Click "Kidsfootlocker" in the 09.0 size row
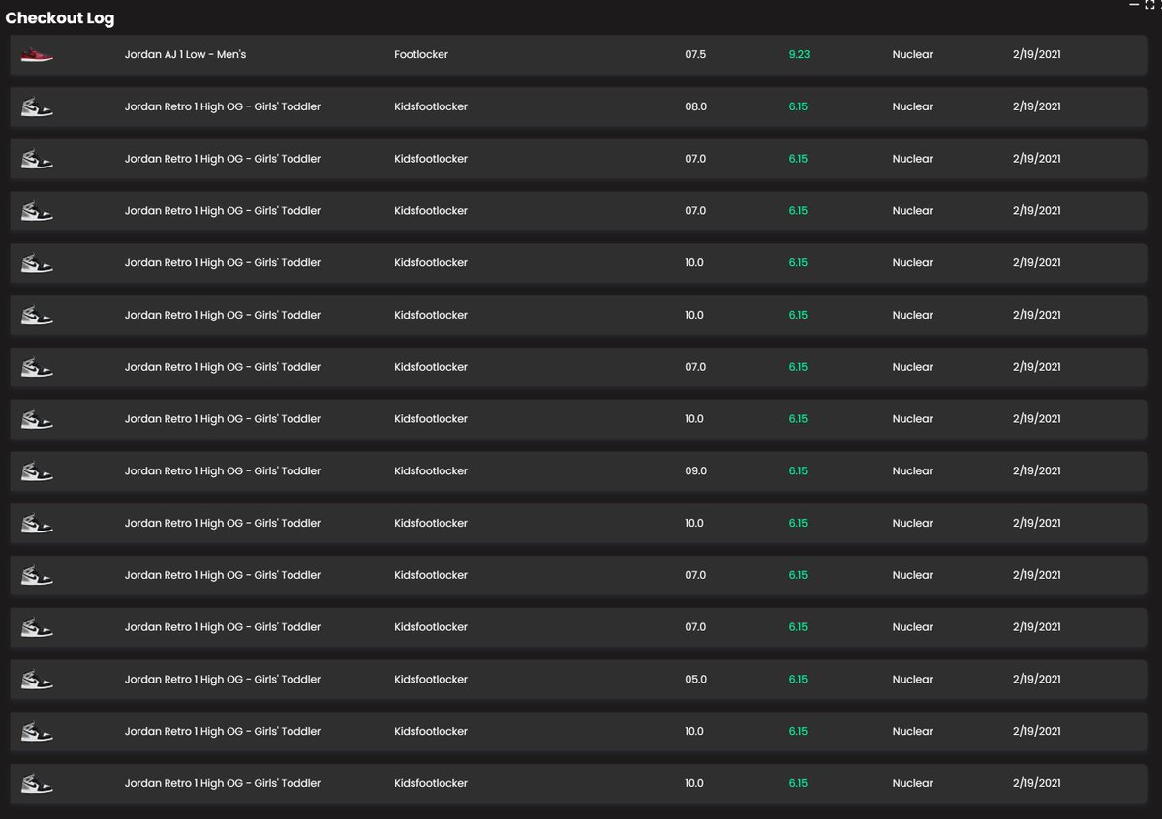The image size is (1162, 819). [431, 470]
